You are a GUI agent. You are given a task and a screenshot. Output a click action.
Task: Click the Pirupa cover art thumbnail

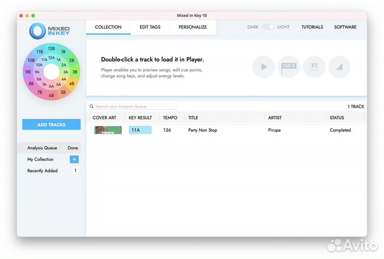tap(108, 130)
